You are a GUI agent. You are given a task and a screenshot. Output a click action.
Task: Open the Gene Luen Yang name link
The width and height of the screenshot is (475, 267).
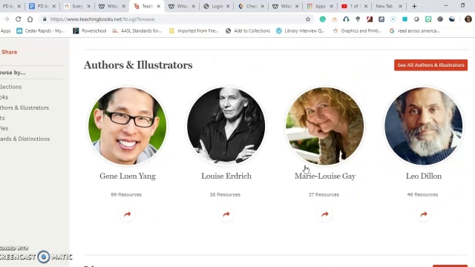click(128, 177)
